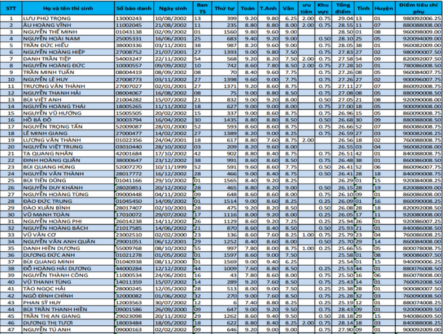Screen dimensions: 443x334
Task: Click the birth date 16/06/2001
Action: coord(173,39)
